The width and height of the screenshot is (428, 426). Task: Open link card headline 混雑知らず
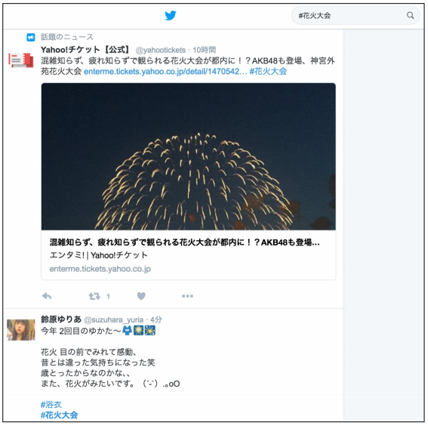click(x=184, y=242)
